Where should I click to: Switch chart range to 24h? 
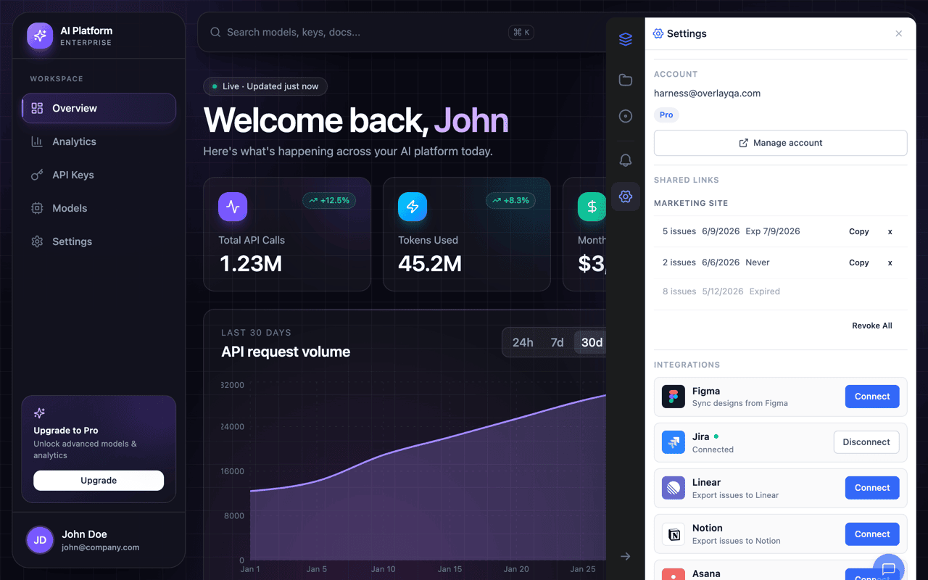pyautogui.click(x=523, y=342)
